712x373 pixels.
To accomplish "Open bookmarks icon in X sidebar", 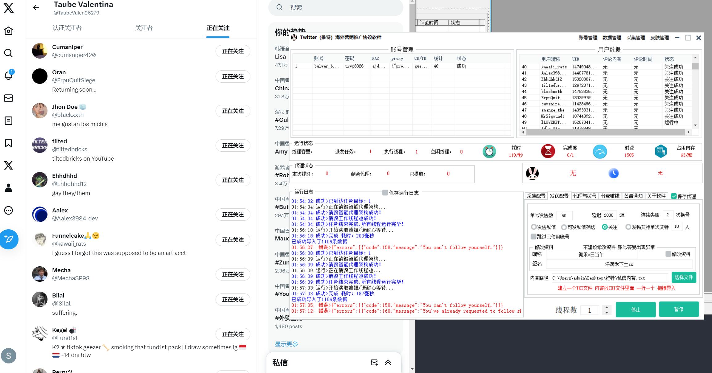I will click(x=8, y=143).
